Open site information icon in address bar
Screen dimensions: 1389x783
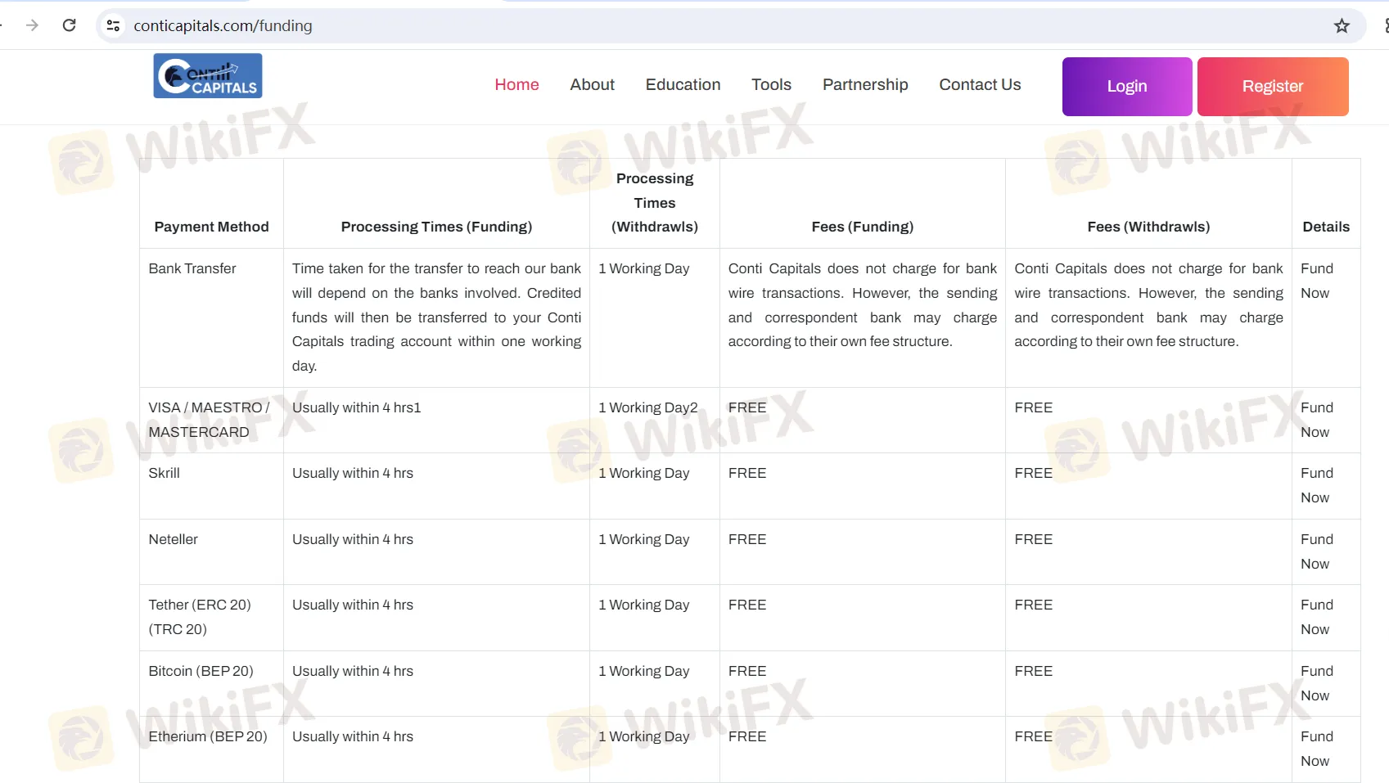114,26
